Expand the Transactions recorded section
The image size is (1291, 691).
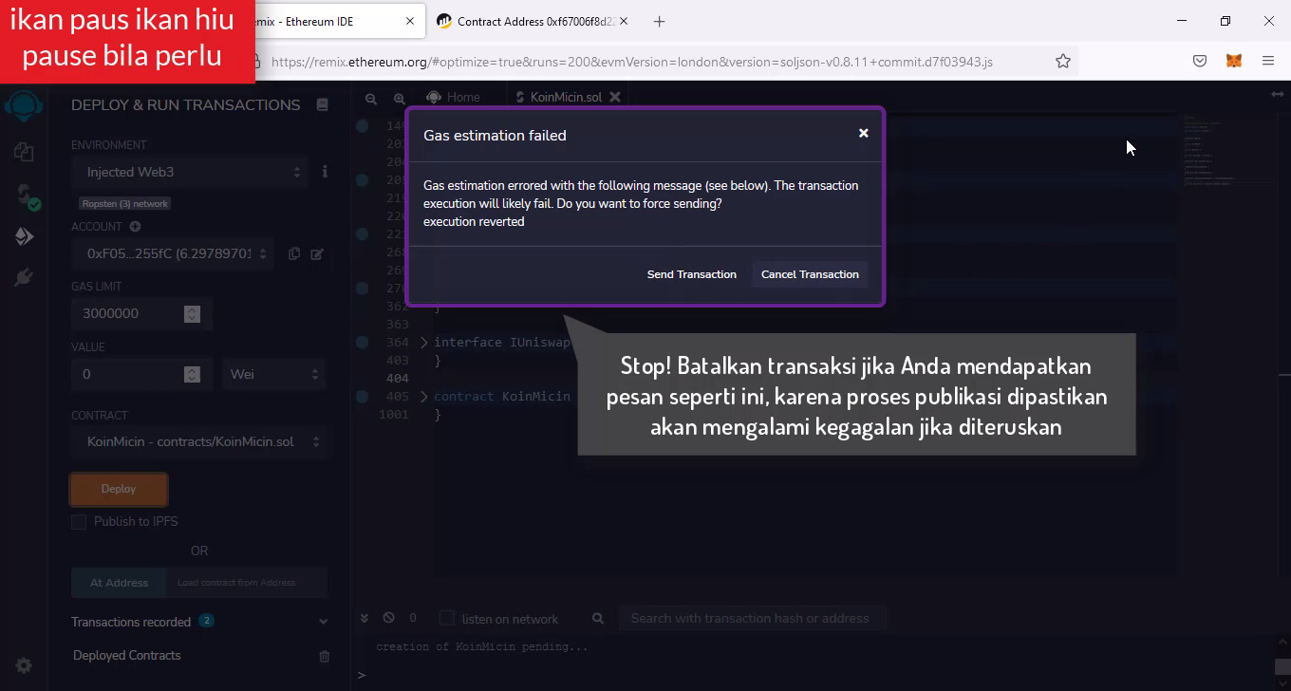point(323,622)
